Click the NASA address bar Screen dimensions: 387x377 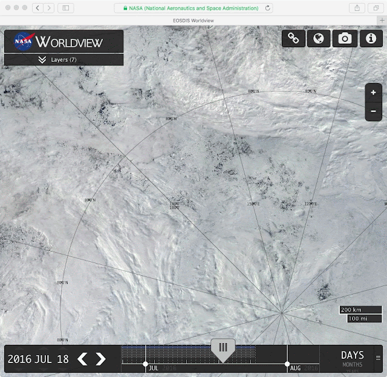click(193, 8)
